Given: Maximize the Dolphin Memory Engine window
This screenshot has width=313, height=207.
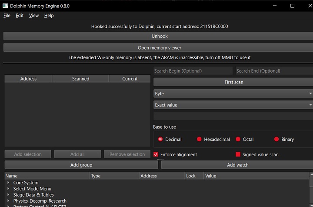Looking at the screenshot, I should (292, 6).
